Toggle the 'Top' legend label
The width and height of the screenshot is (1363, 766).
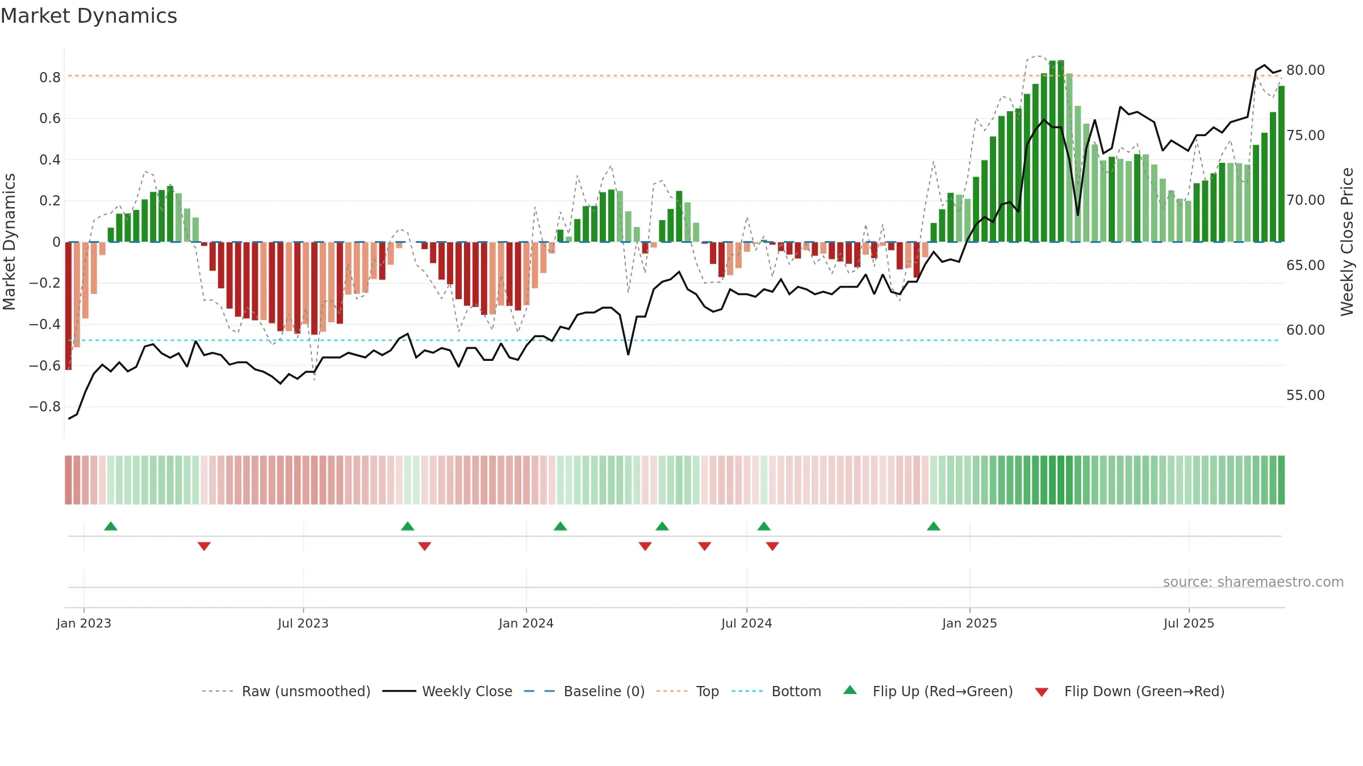[x=708, y=691]
